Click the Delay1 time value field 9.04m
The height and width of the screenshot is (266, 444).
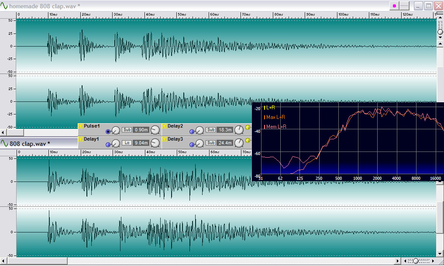[141, 143]
